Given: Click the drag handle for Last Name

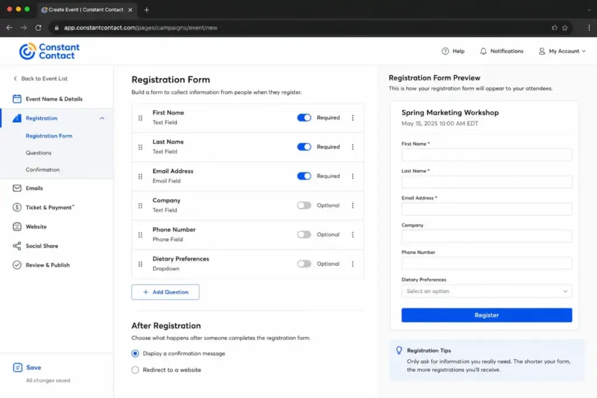Looking at the screenshot, I should click(x=141, y=147).
